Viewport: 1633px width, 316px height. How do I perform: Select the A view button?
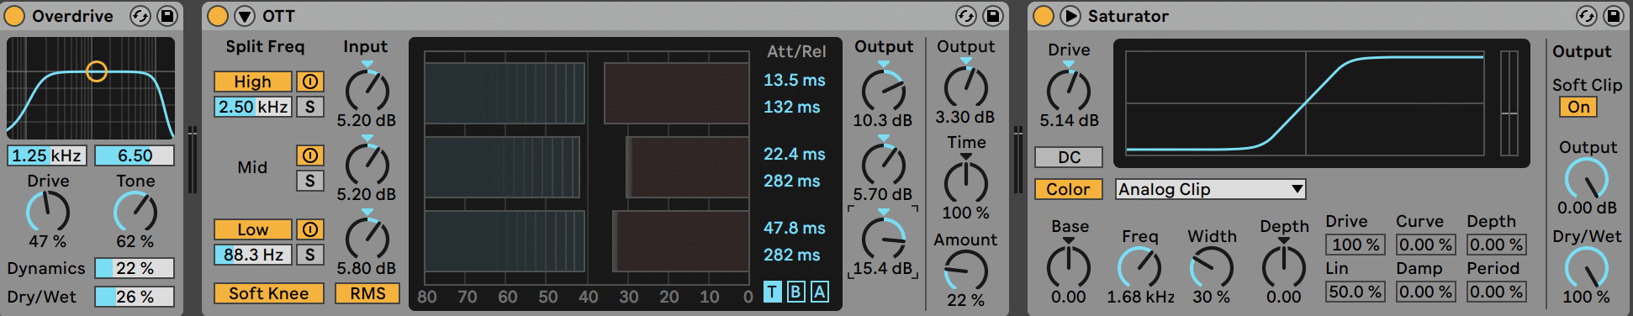click(819, 292)
